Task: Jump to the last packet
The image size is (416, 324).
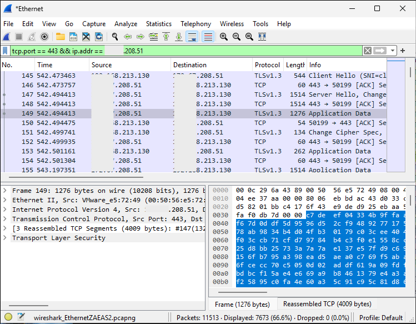Action: point(179,37)
